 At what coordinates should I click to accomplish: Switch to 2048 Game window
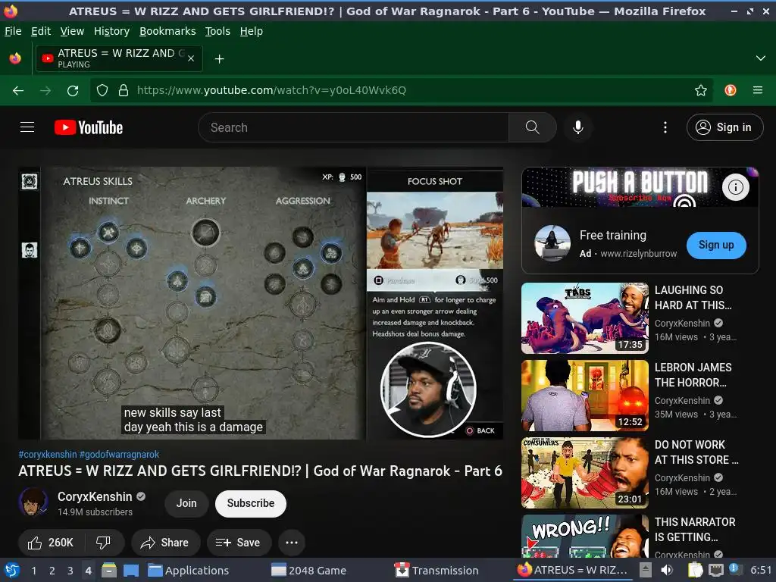point(309,571)
